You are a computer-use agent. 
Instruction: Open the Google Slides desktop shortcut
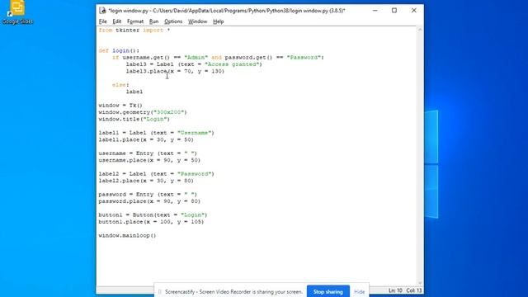(17, 13)
